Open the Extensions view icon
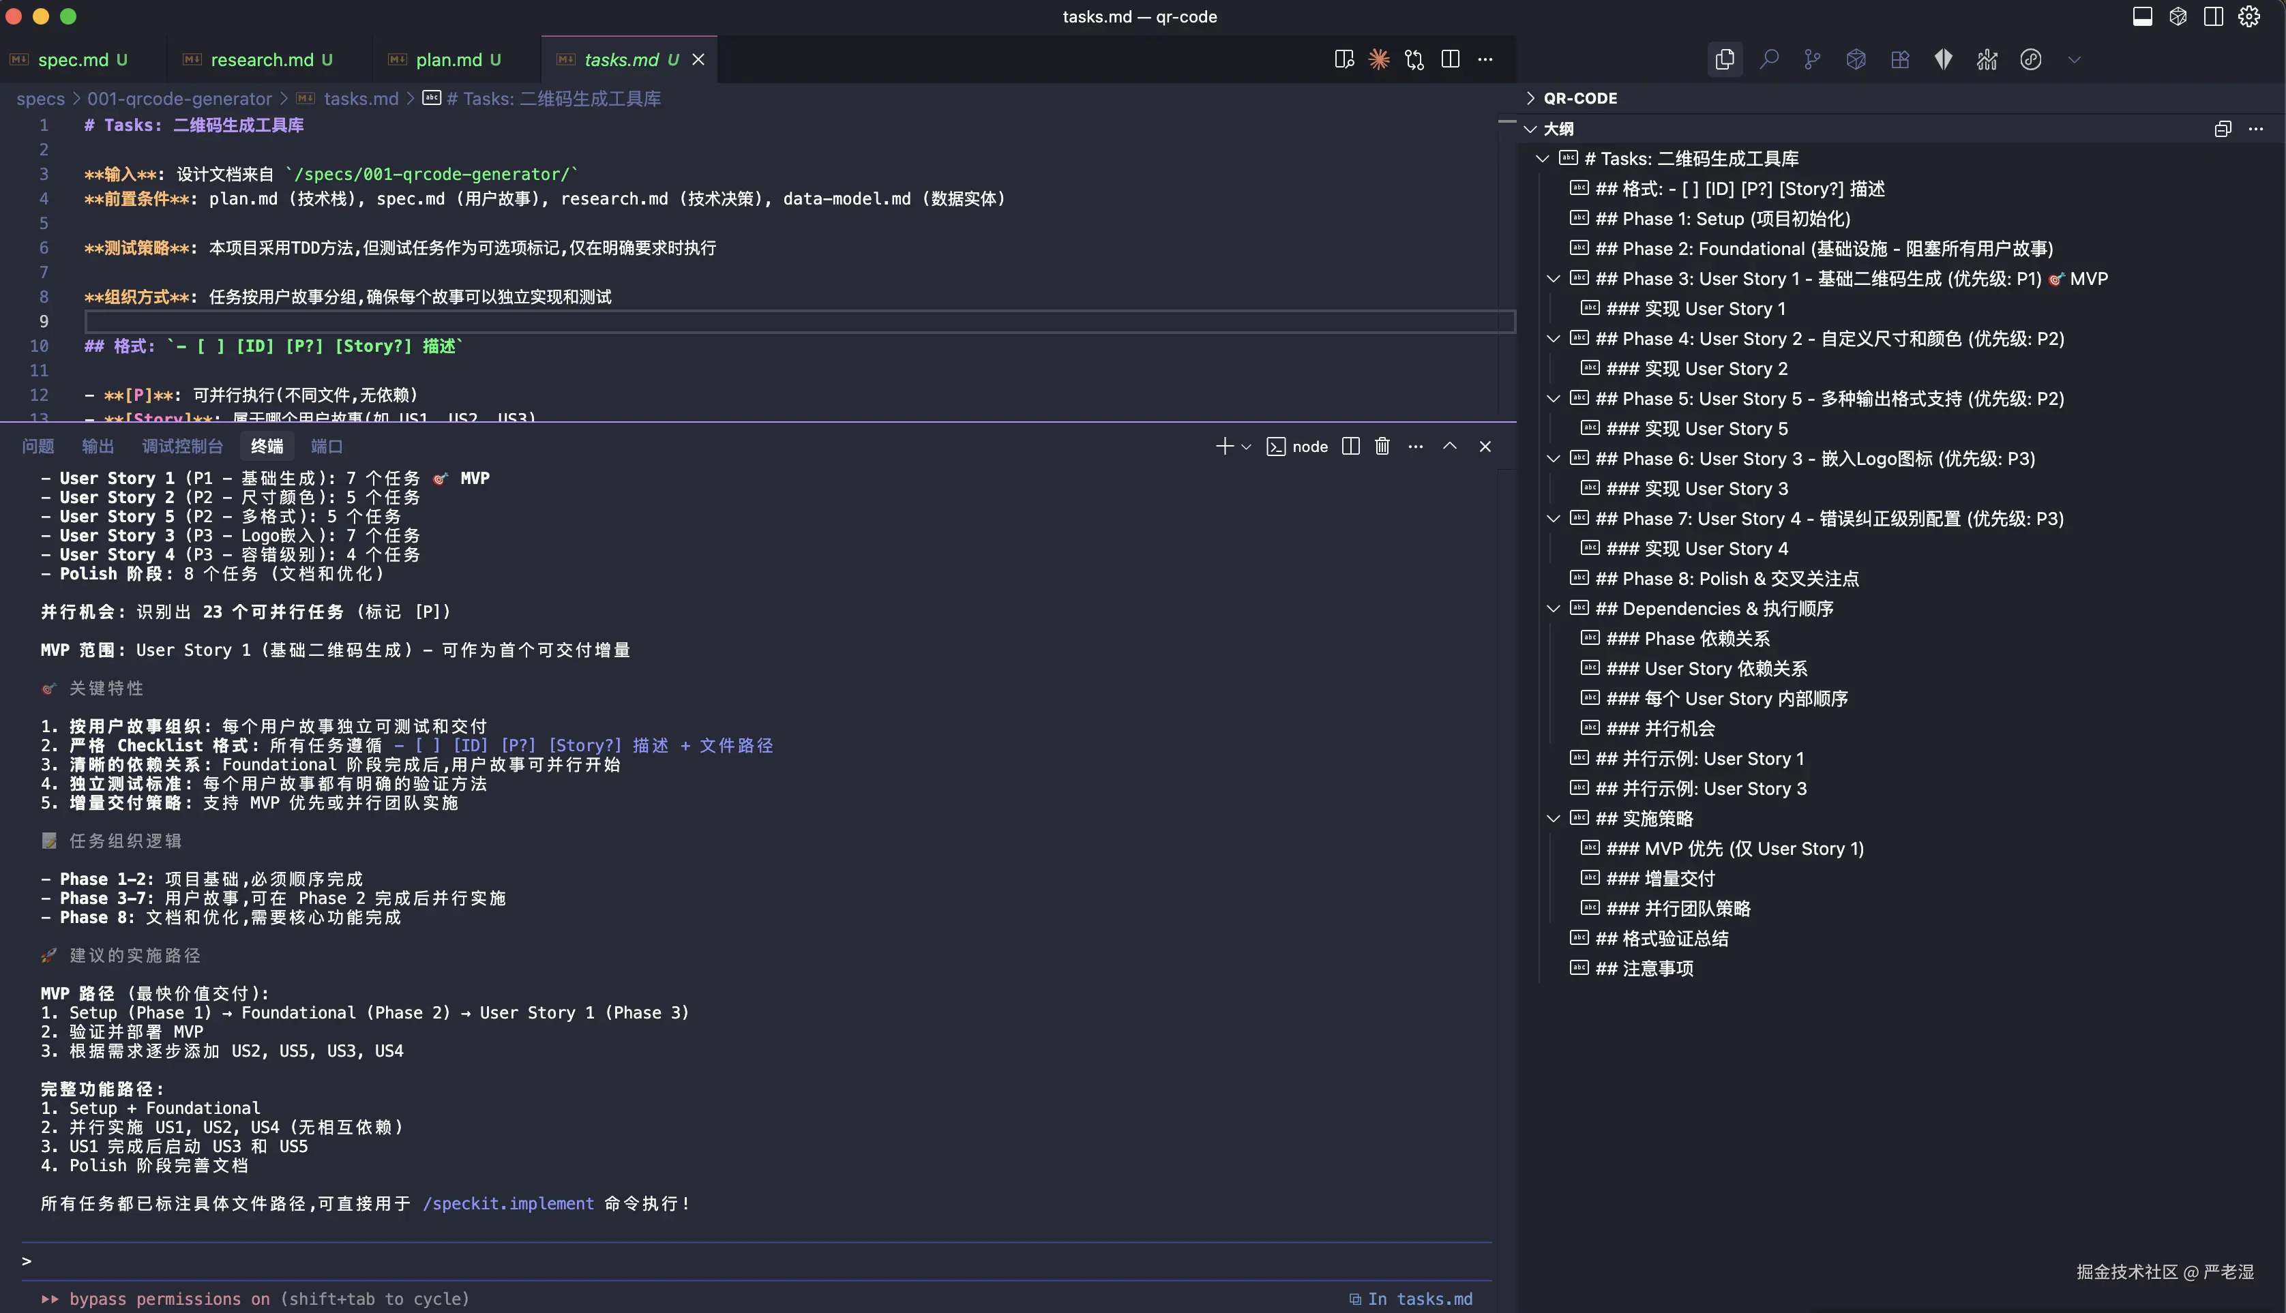This screenshot has width=2286, height=1313. (1900, 59)
